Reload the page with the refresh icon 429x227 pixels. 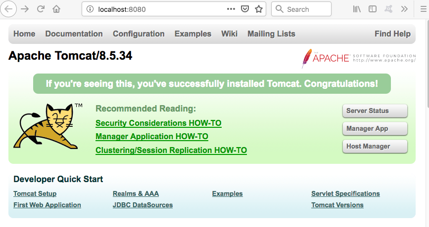(41, 9)
